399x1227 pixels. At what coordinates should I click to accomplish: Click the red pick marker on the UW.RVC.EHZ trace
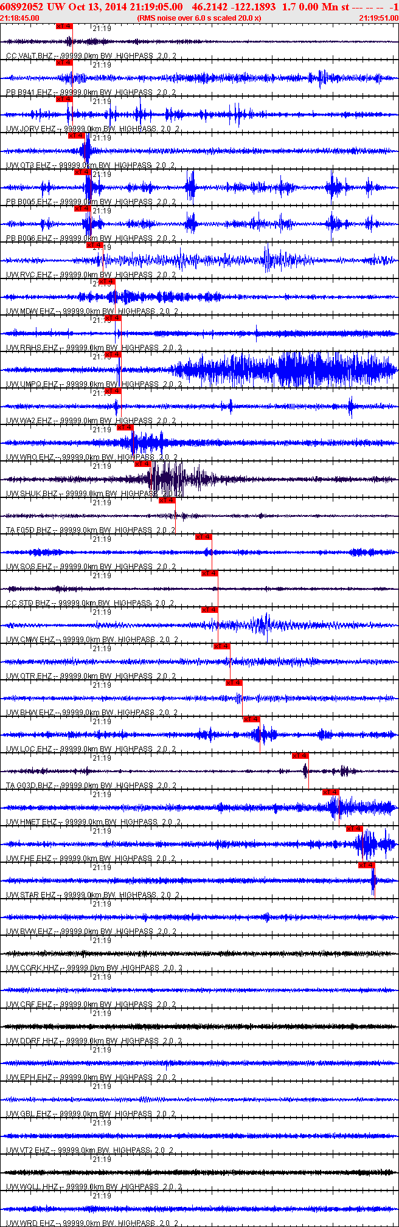click(94, 245)
